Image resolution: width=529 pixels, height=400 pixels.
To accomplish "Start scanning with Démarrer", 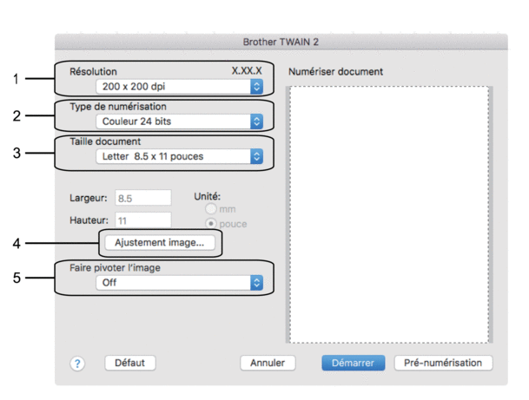I will click(354, 363).
